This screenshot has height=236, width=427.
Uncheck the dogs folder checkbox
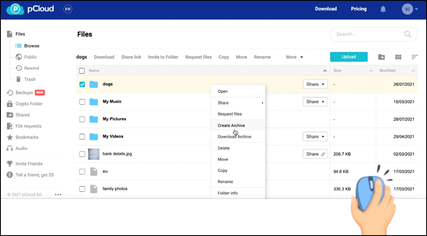(82, 84)
